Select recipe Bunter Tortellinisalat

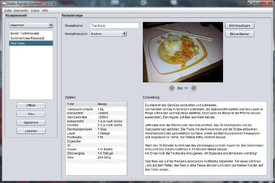pyautogui.click(x=31, y=33)
